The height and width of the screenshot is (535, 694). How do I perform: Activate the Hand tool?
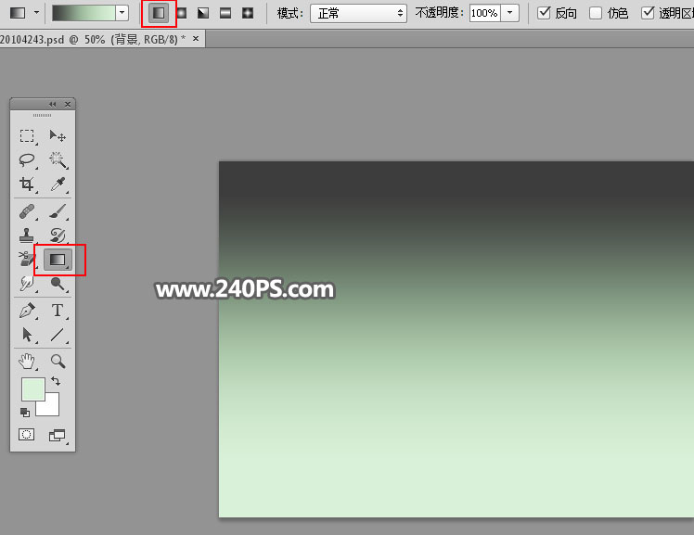pos(27,361)
